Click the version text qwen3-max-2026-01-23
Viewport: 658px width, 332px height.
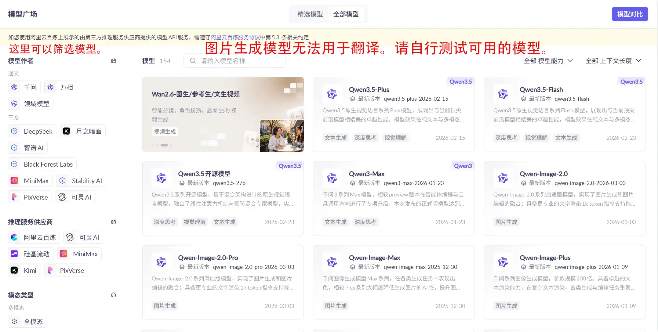pyautogui.click(x=414, y=183)
